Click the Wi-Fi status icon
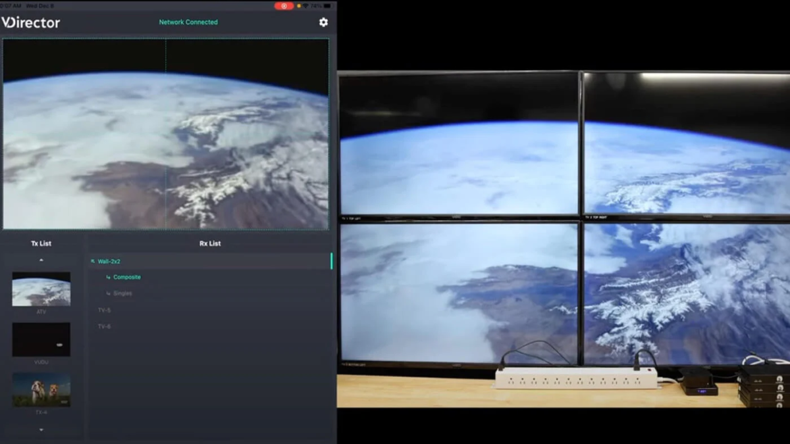790x444 pixels. 305,6
